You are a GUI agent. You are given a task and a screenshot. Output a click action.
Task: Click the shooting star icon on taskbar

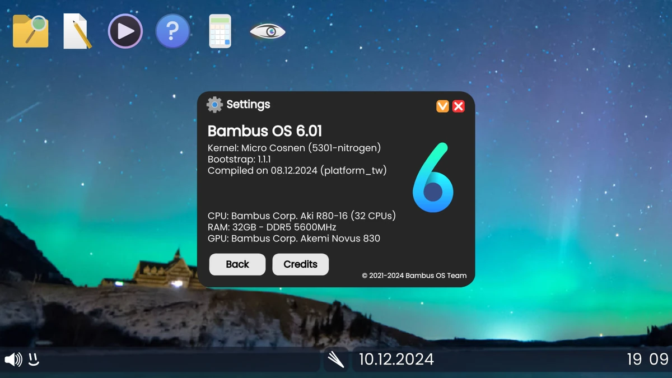335,360
